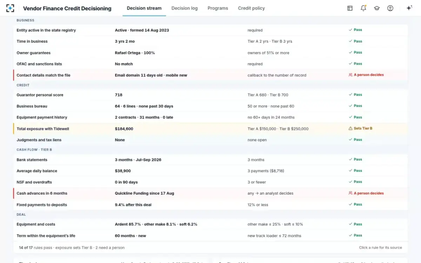Image resolution: width=421 pixels, height=263 pixels.
Task: Switch to Decision log tab
Action: (185, 8)
